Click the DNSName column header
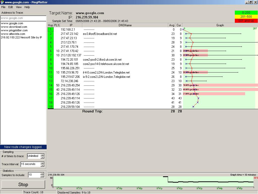The height and width of the screenshot is (194, 258). tap(125, 25)
